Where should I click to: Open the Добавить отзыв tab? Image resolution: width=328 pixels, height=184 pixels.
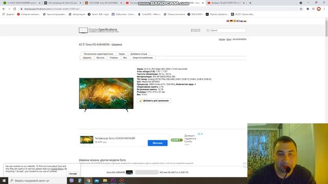(x=139, y=54)
